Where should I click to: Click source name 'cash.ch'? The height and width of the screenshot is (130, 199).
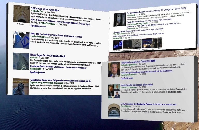(34, 58)
